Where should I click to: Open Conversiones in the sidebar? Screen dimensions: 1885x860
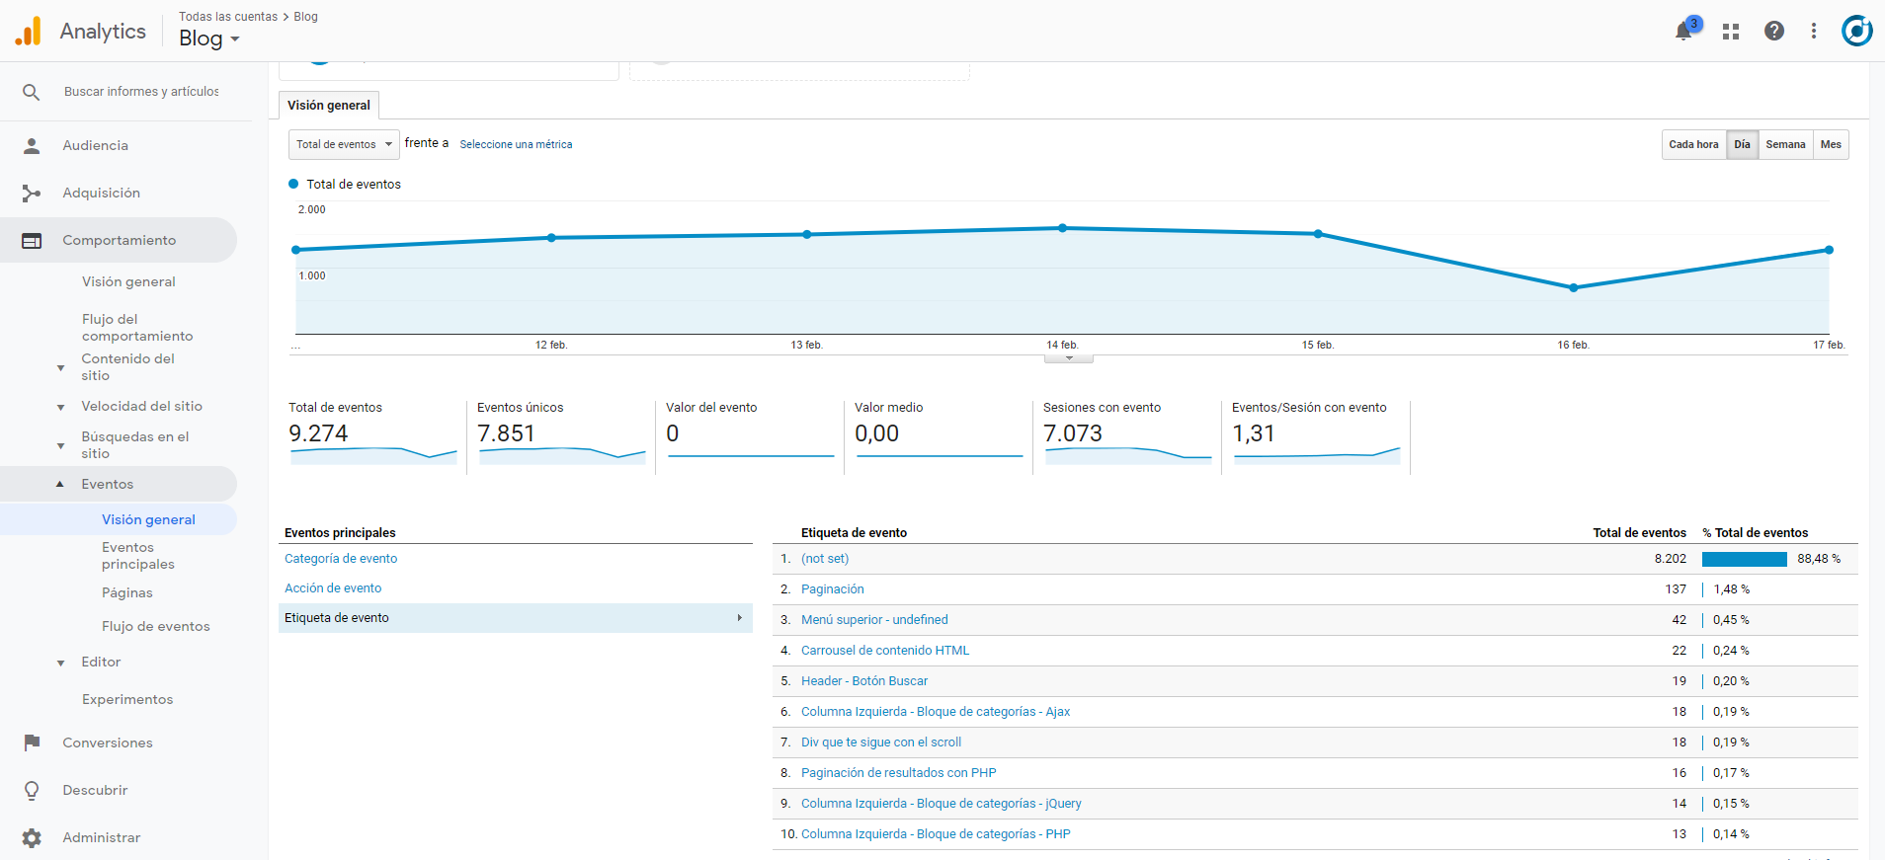click(x=108, y=743)
